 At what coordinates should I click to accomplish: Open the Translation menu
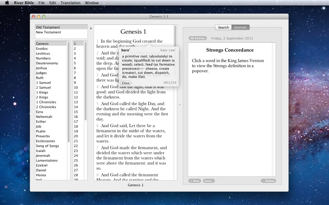pyautogui.click(x=70, y=3)
